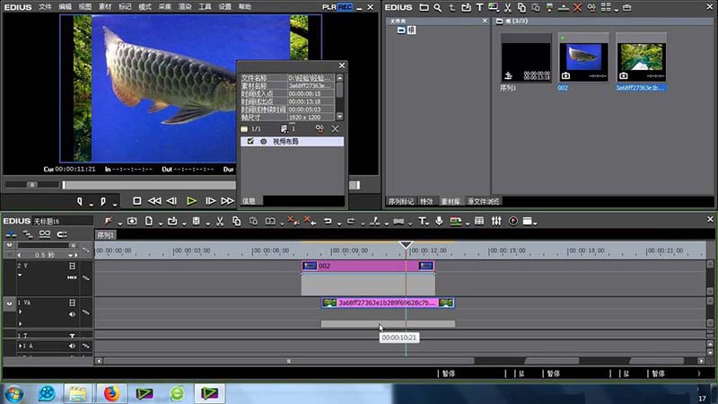
Task: Switch to the 特效 tab
Action: tap(427, 201)
